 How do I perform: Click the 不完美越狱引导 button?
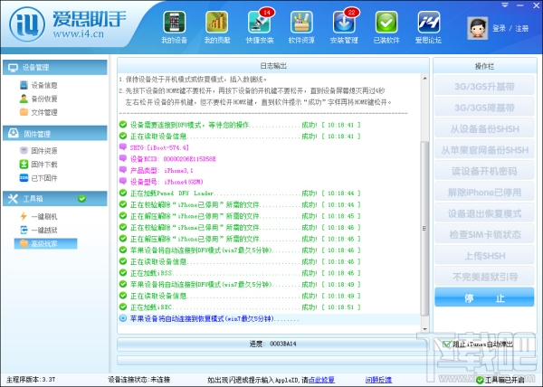click(484, 277)
